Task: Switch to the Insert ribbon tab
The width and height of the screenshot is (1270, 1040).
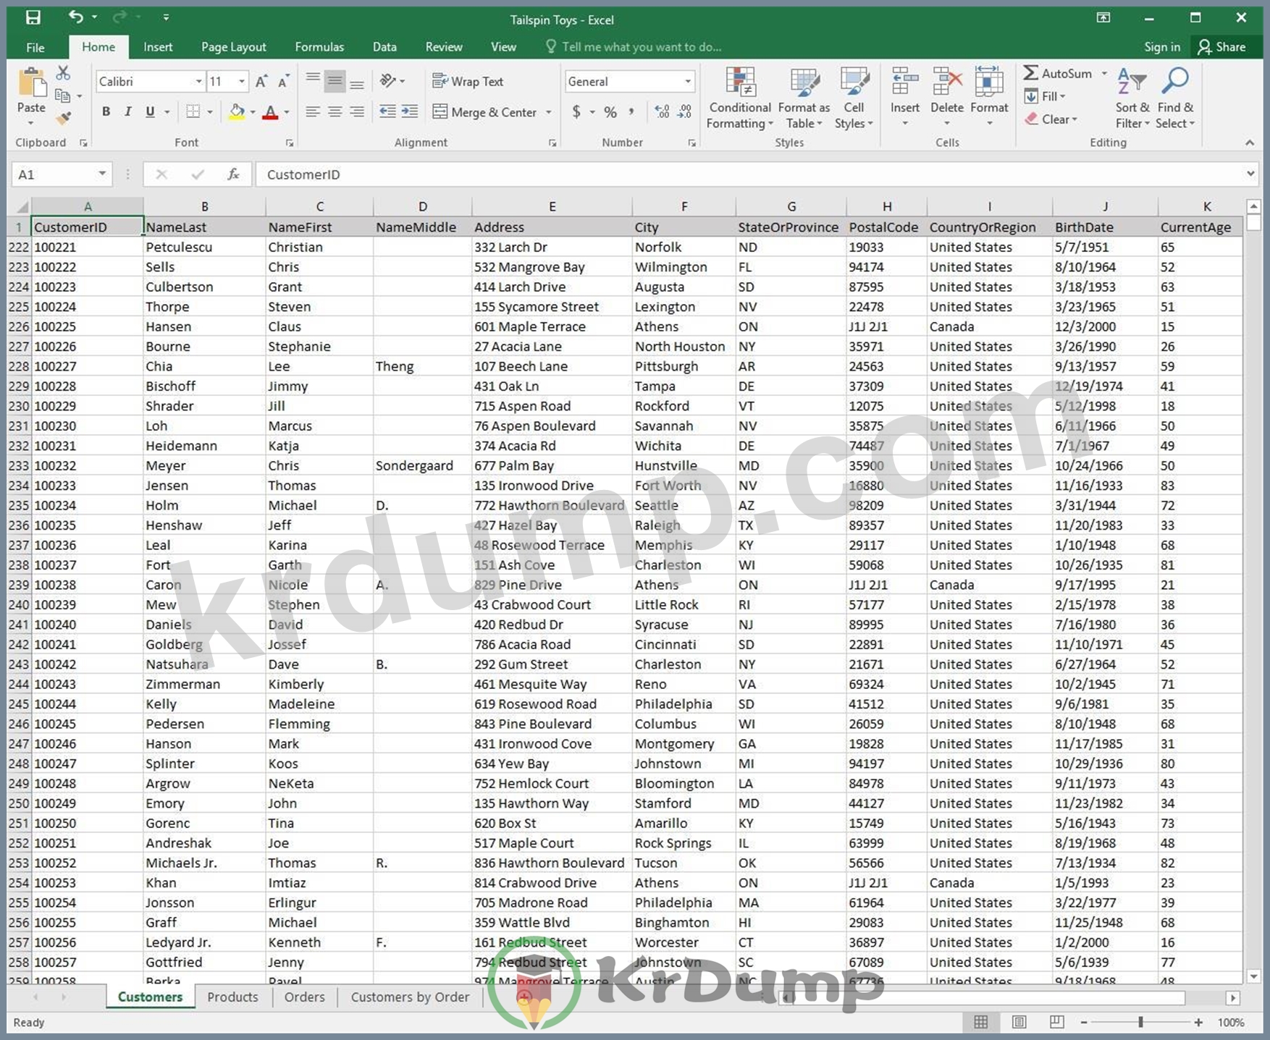Action: (x=158, y=47)
